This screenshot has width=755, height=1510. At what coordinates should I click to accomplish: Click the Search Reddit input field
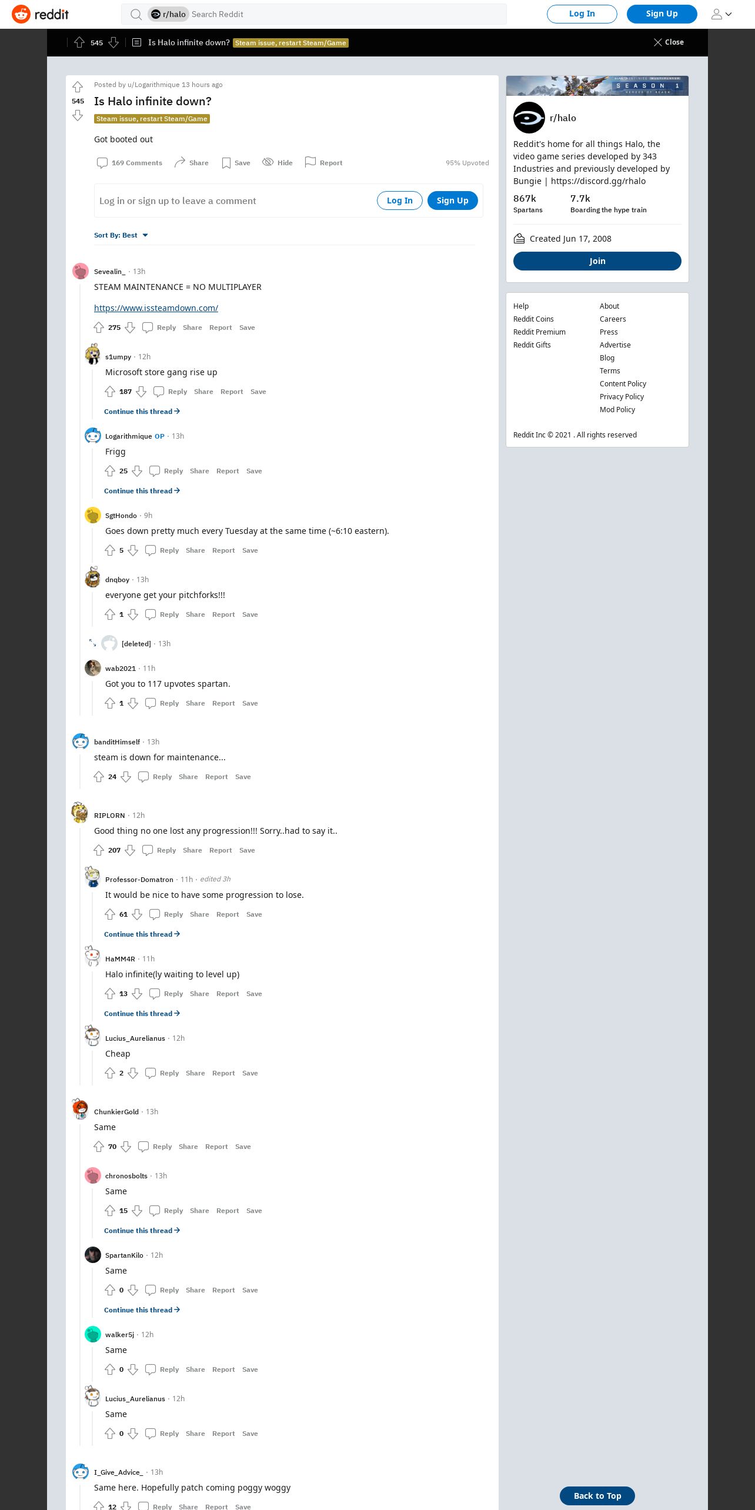click(347, 14)
